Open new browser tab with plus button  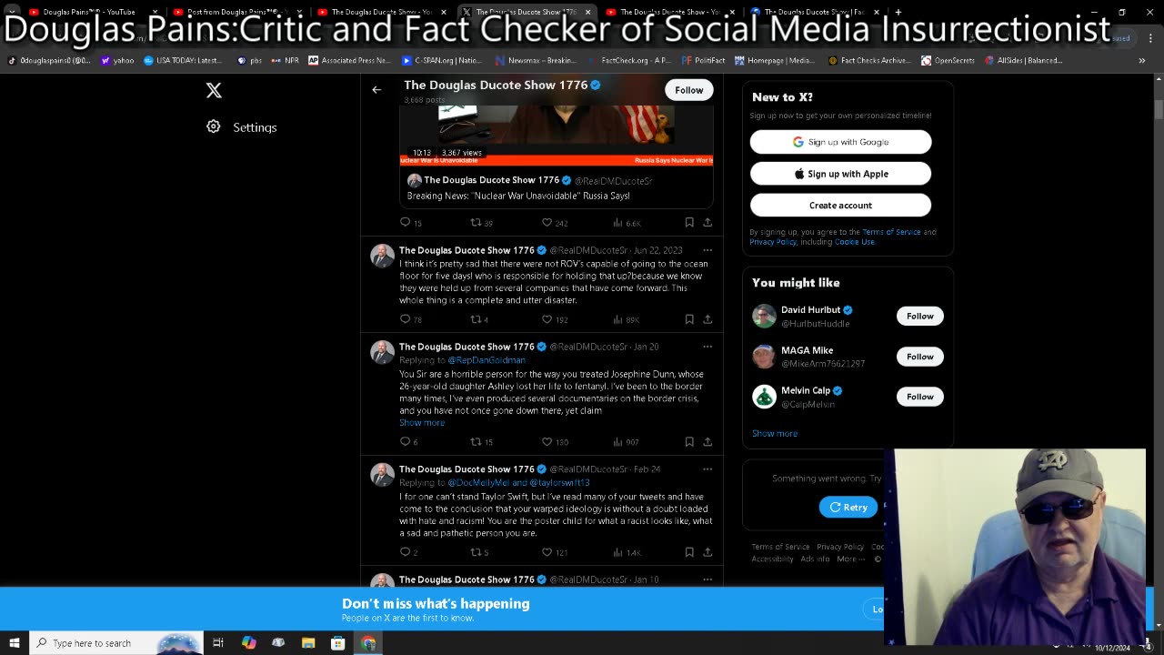[x=898, y=12]
